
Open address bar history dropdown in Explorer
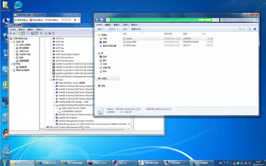(214, 20)
